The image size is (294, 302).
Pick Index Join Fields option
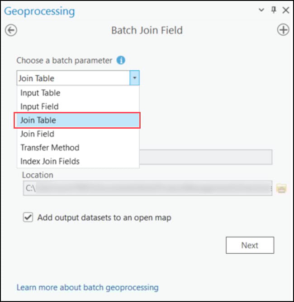(x=50, y=161)
